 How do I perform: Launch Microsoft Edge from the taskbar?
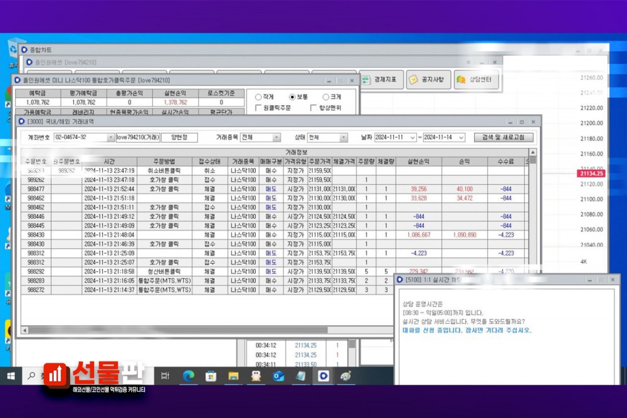point(188,375)
